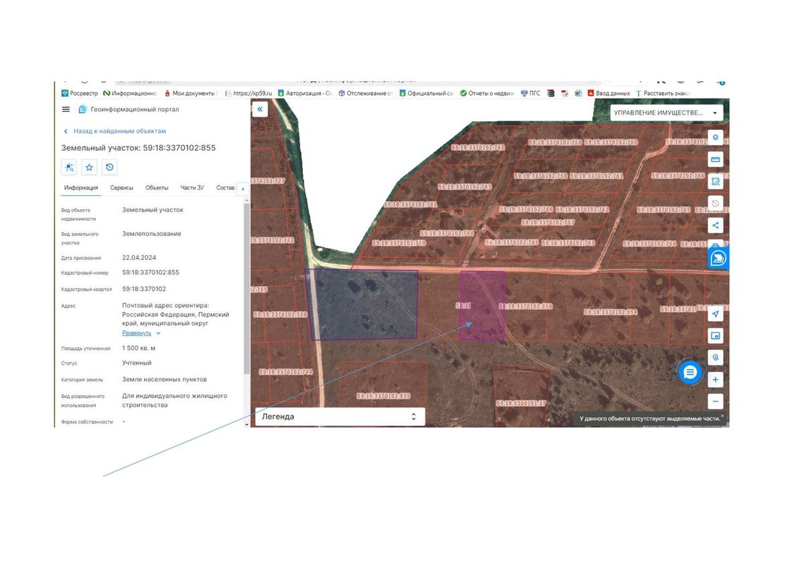Collapse the side panel with the double-arrow button

(x=260, y=109)
